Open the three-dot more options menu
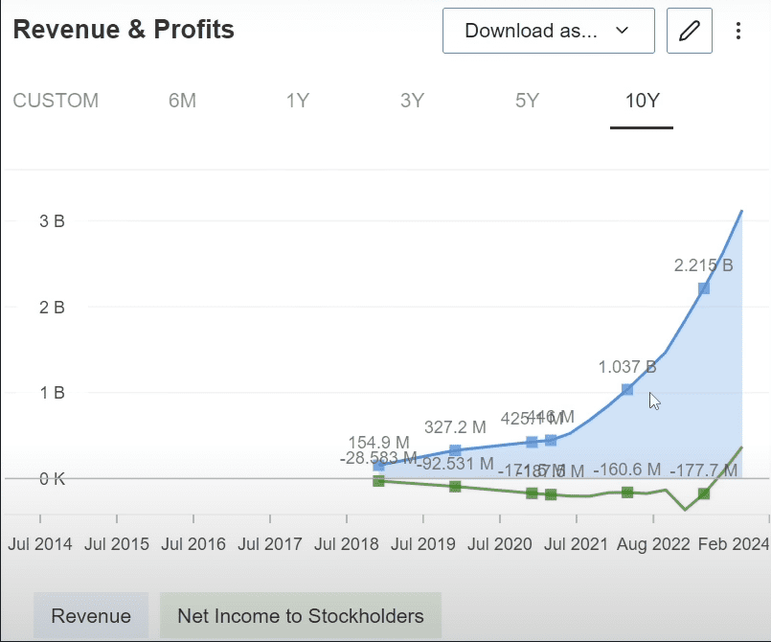This screenshot has height=642, width=771. click(x=737, y=31)
